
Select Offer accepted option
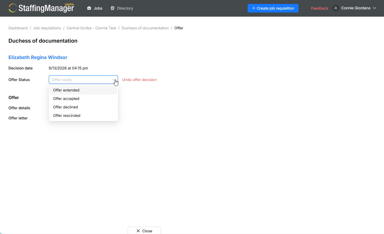[83, 99]
